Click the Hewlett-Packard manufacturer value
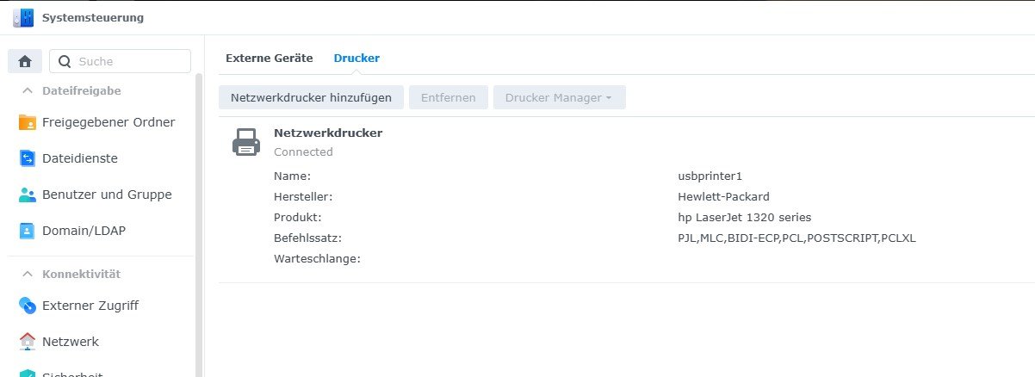This screenshot has width=1035, height=377. tap(724, 197)
